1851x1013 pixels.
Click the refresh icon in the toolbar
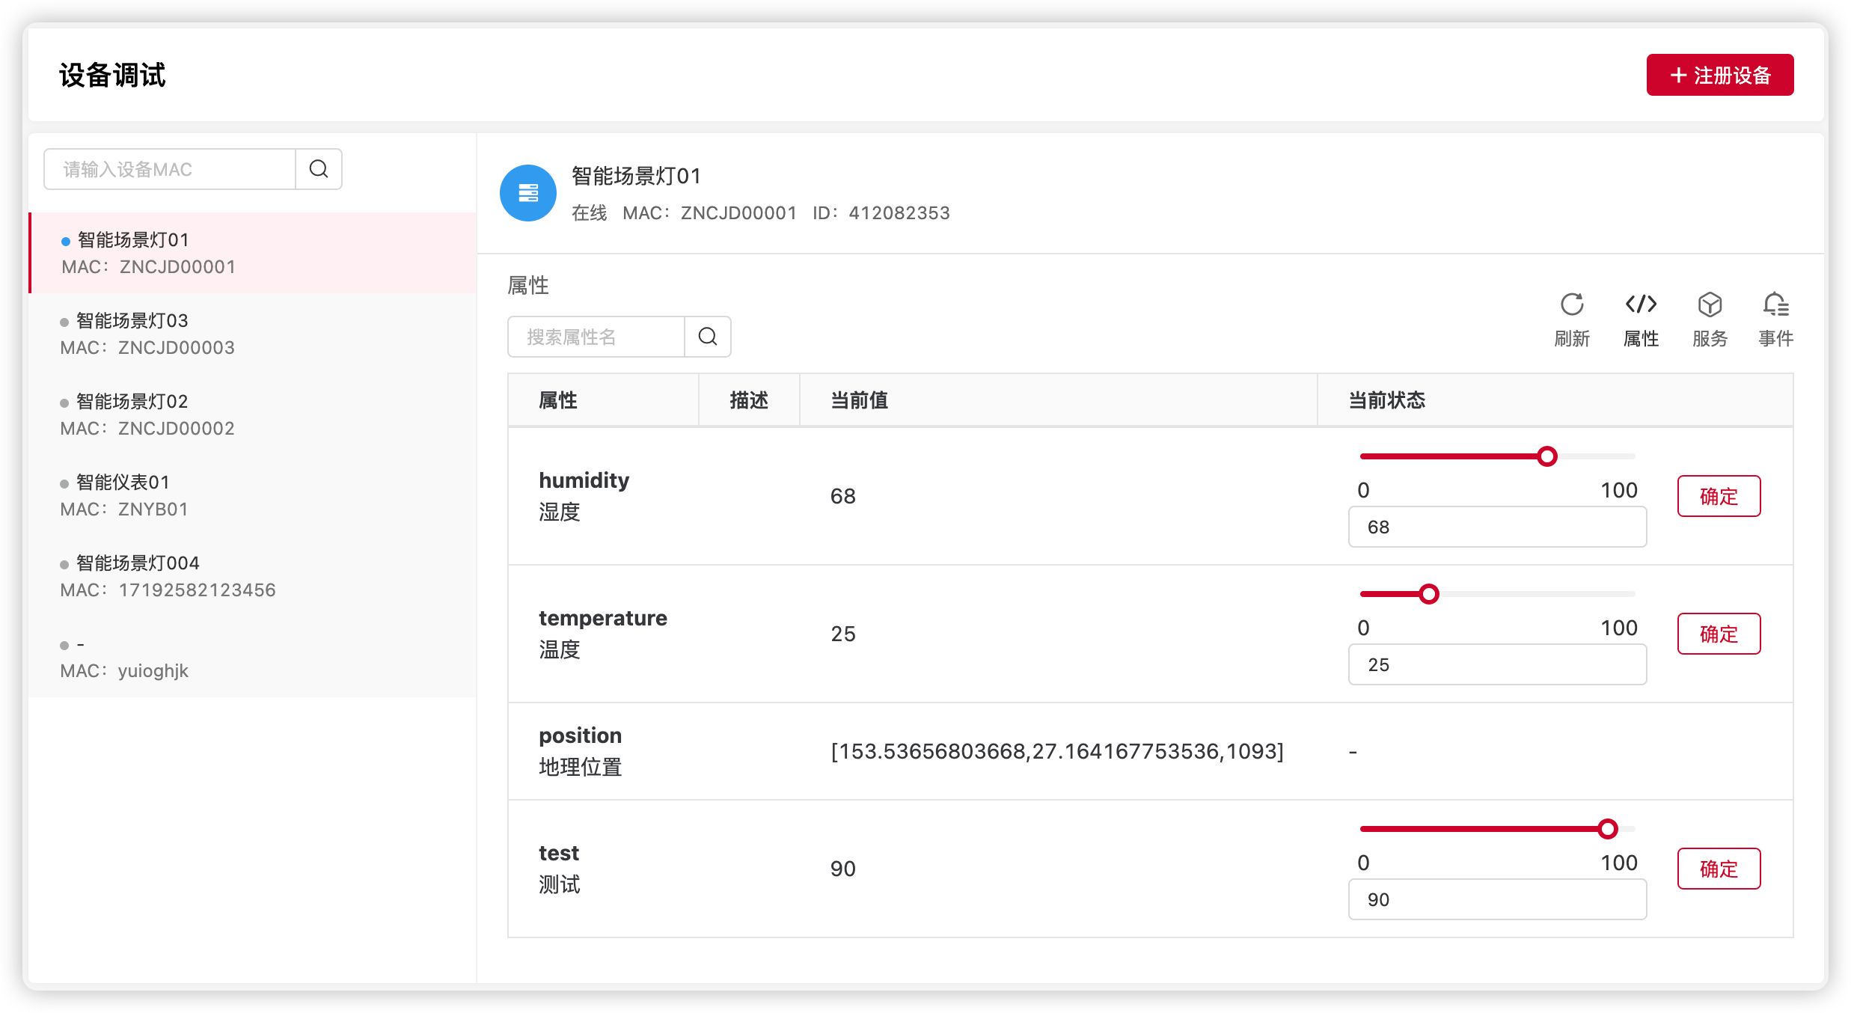(1571, 305)
